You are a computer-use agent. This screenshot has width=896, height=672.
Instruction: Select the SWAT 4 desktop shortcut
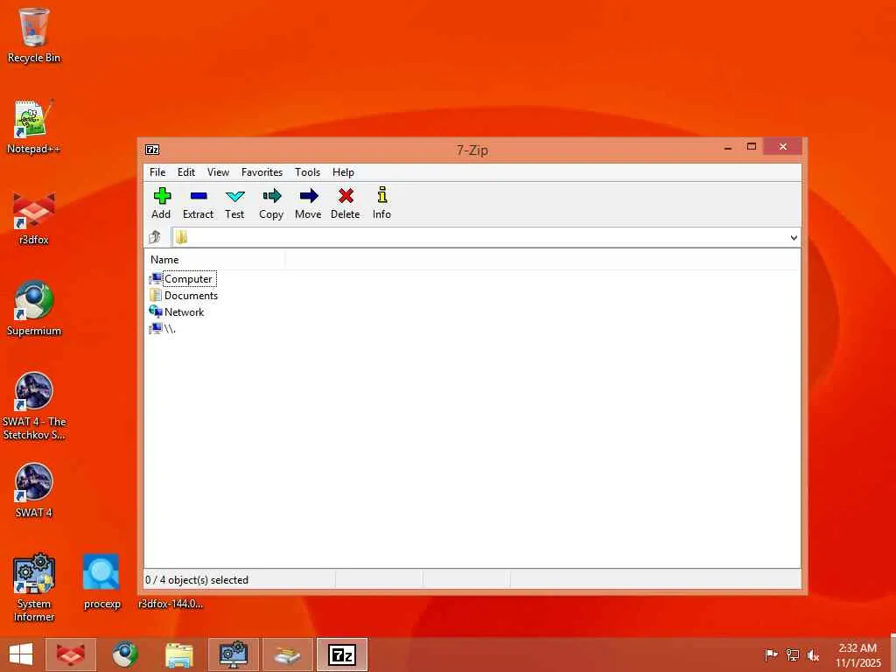pyautogui.click(x=34, y=490)
